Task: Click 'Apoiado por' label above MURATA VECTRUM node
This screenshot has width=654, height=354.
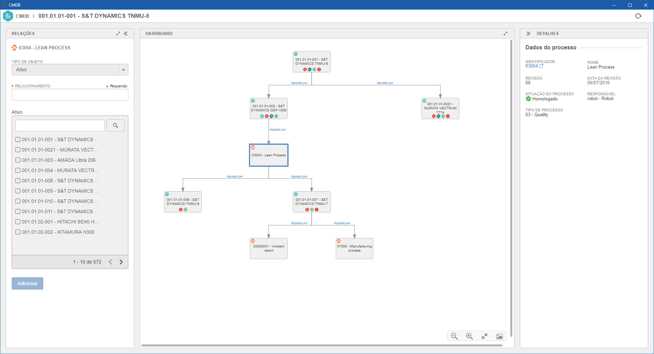Action: pyautogui.click(x=385, y=83)
